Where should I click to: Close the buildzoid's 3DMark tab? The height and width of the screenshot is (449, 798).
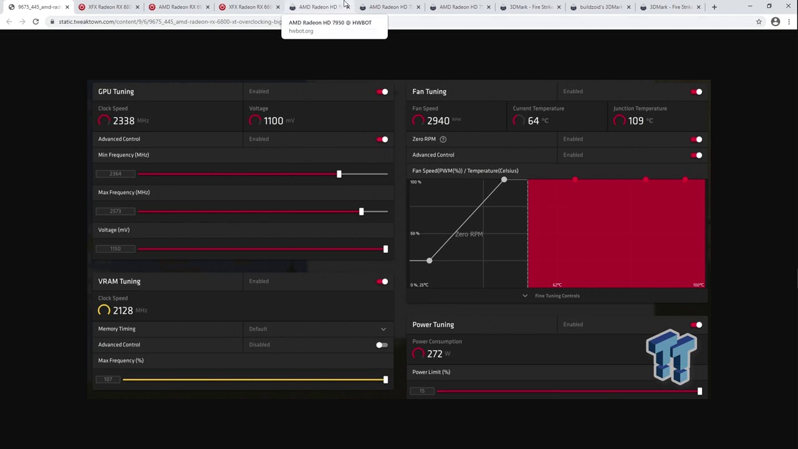(x=628, y=7)
